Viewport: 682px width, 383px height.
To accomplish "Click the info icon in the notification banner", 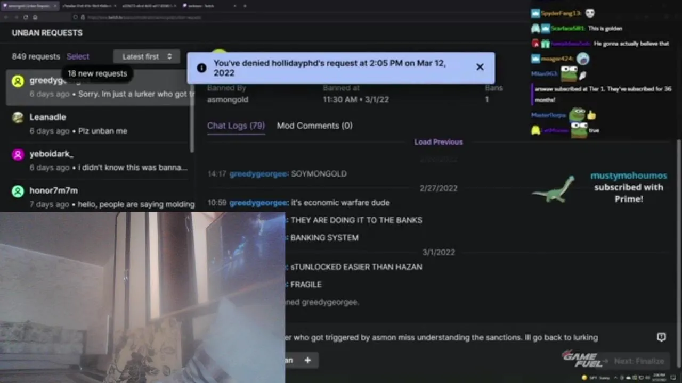I will point(201,68).
